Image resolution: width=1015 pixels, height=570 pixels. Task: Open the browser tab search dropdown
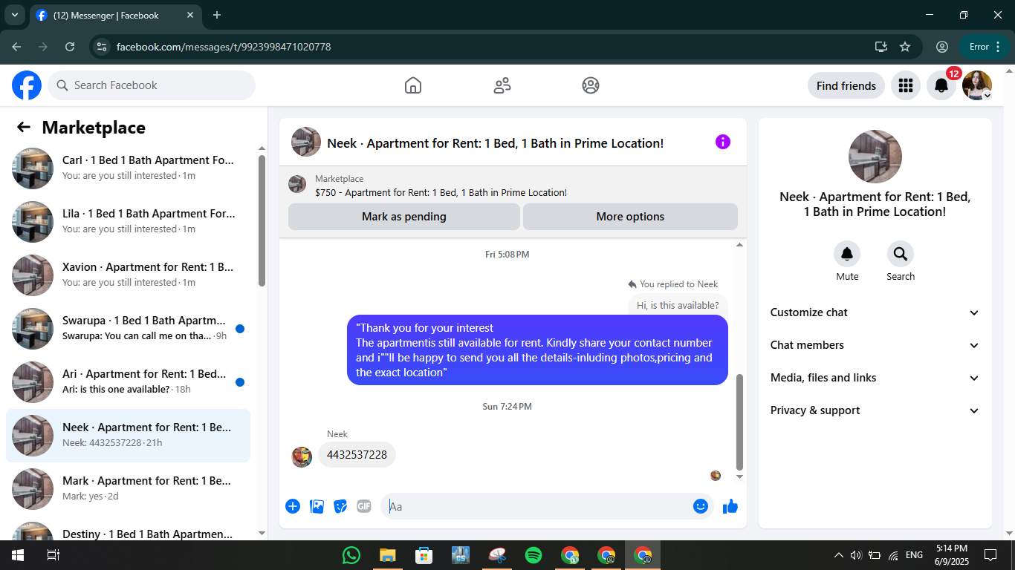[14, 15]
